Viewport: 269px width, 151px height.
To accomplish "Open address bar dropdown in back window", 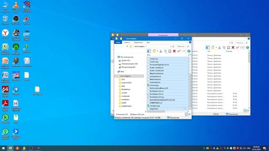I will click(229, 43).
